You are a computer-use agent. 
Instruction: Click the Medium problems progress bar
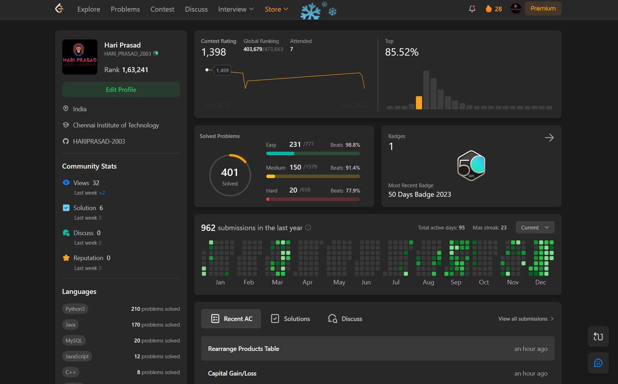coord(313,176)
